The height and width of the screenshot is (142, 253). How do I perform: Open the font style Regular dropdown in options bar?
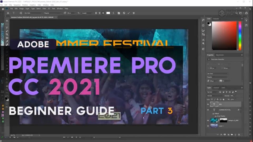click(53, 13)
